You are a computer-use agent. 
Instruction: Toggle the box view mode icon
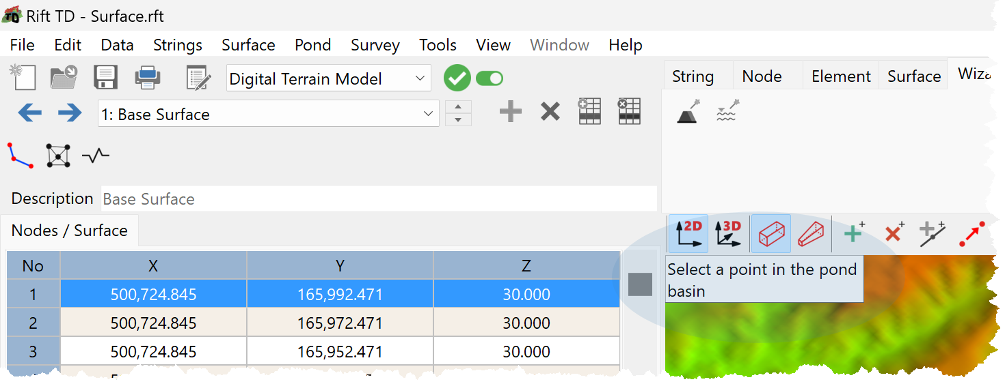pyautogui.click(x=771, y=233)
